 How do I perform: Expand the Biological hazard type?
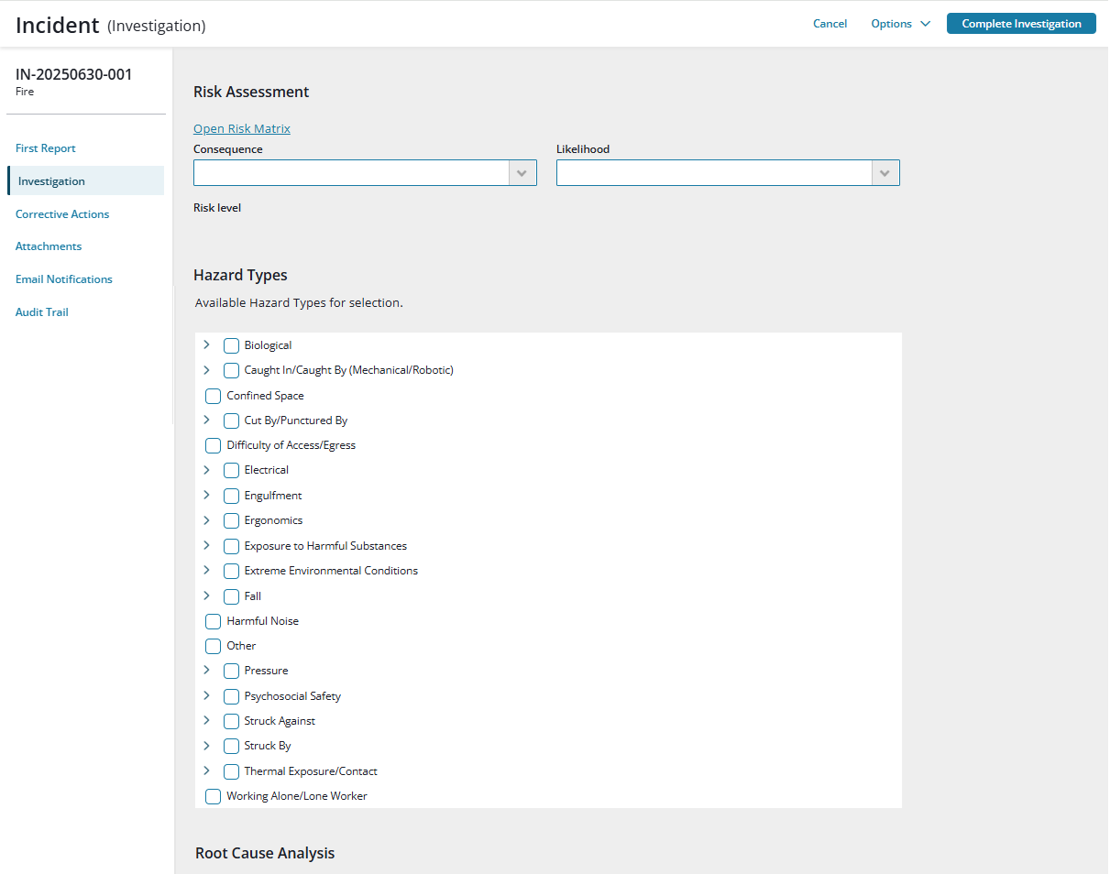pyautogui.click(x=206, y=344)
